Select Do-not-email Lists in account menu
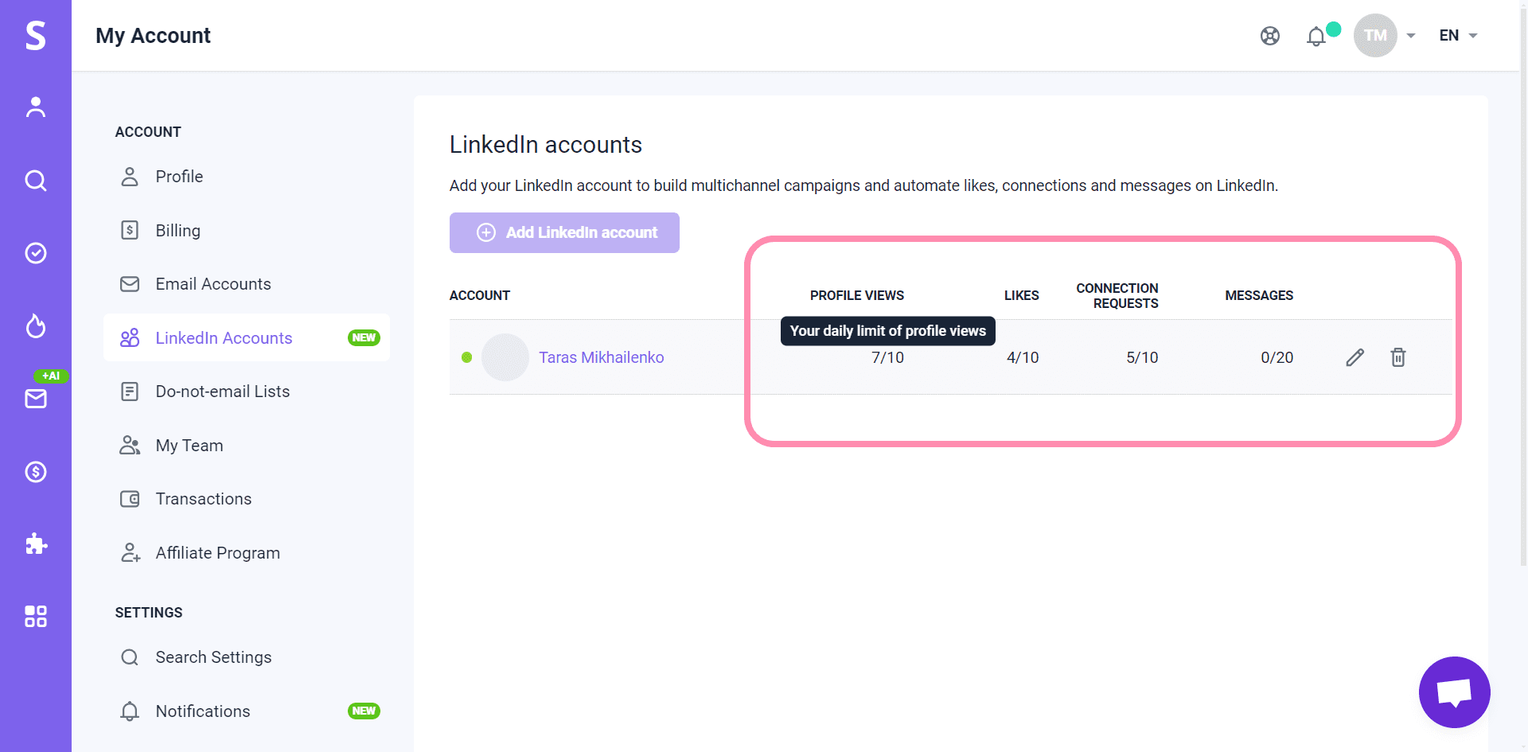The height and width of the screenshot is (752, 1528). 222,392
